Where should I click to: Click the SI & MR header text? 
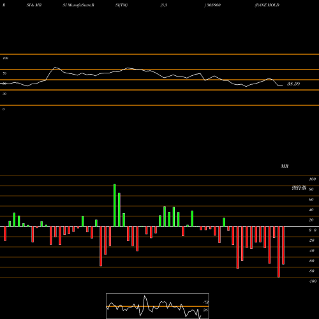point(34,5)
